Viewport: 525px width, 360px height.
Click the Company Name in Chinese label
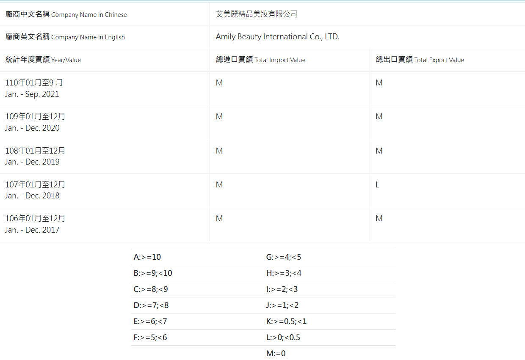pos(66,14)
